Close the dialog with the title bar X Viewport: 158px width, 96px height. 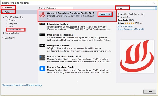click(x=154, y=3)
